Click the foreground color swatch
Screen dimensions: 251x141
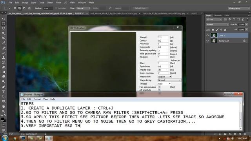[2, 119]
